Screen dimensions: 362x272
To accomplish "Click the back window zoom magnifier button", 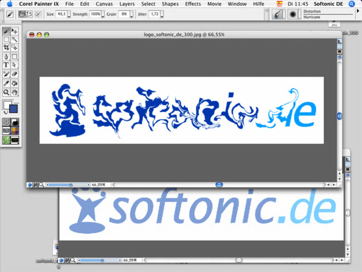I will pyautogui.click(x=73, y=260).
